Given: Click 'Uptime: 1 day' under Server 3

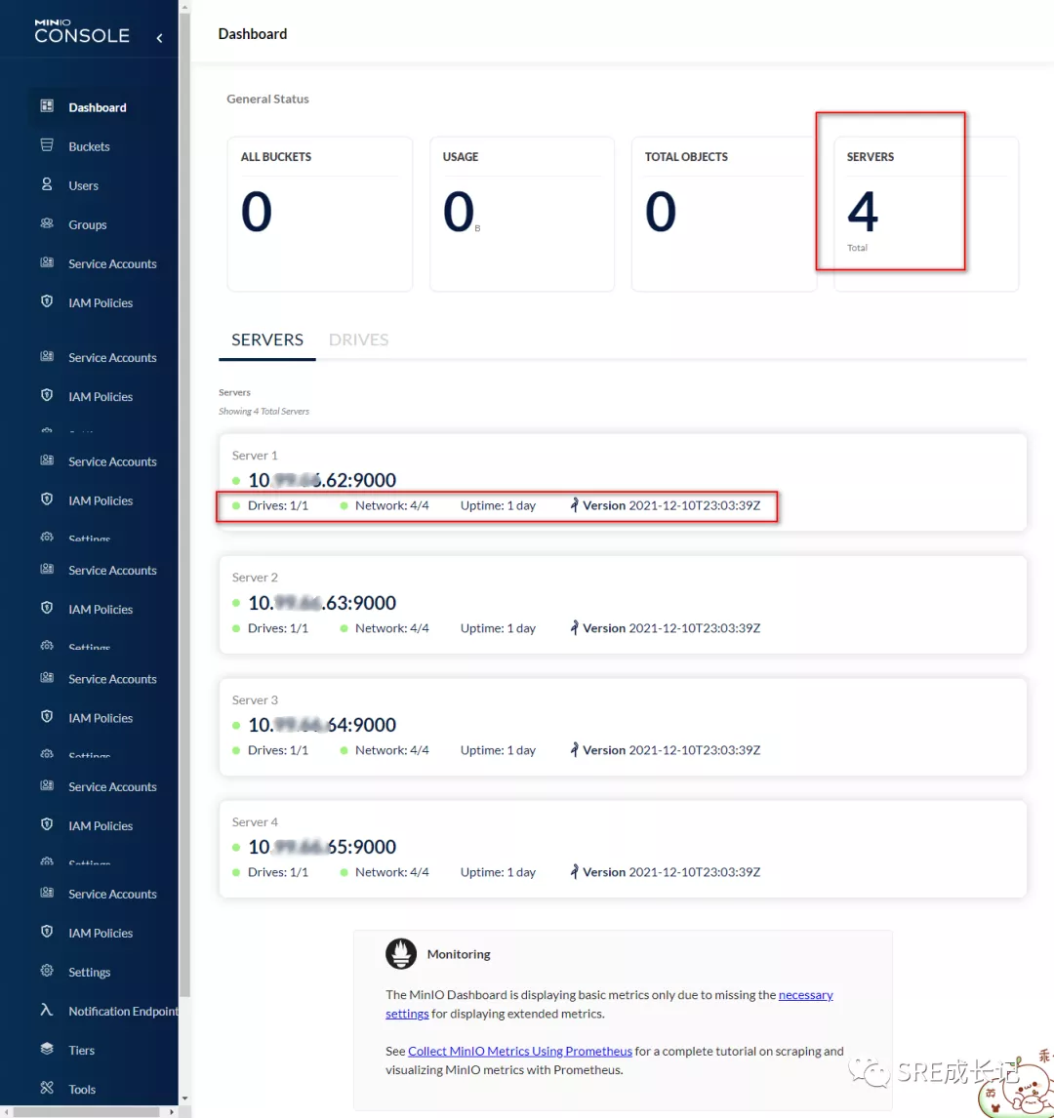Looking at the screenshot, I should (x=498, y=750).
